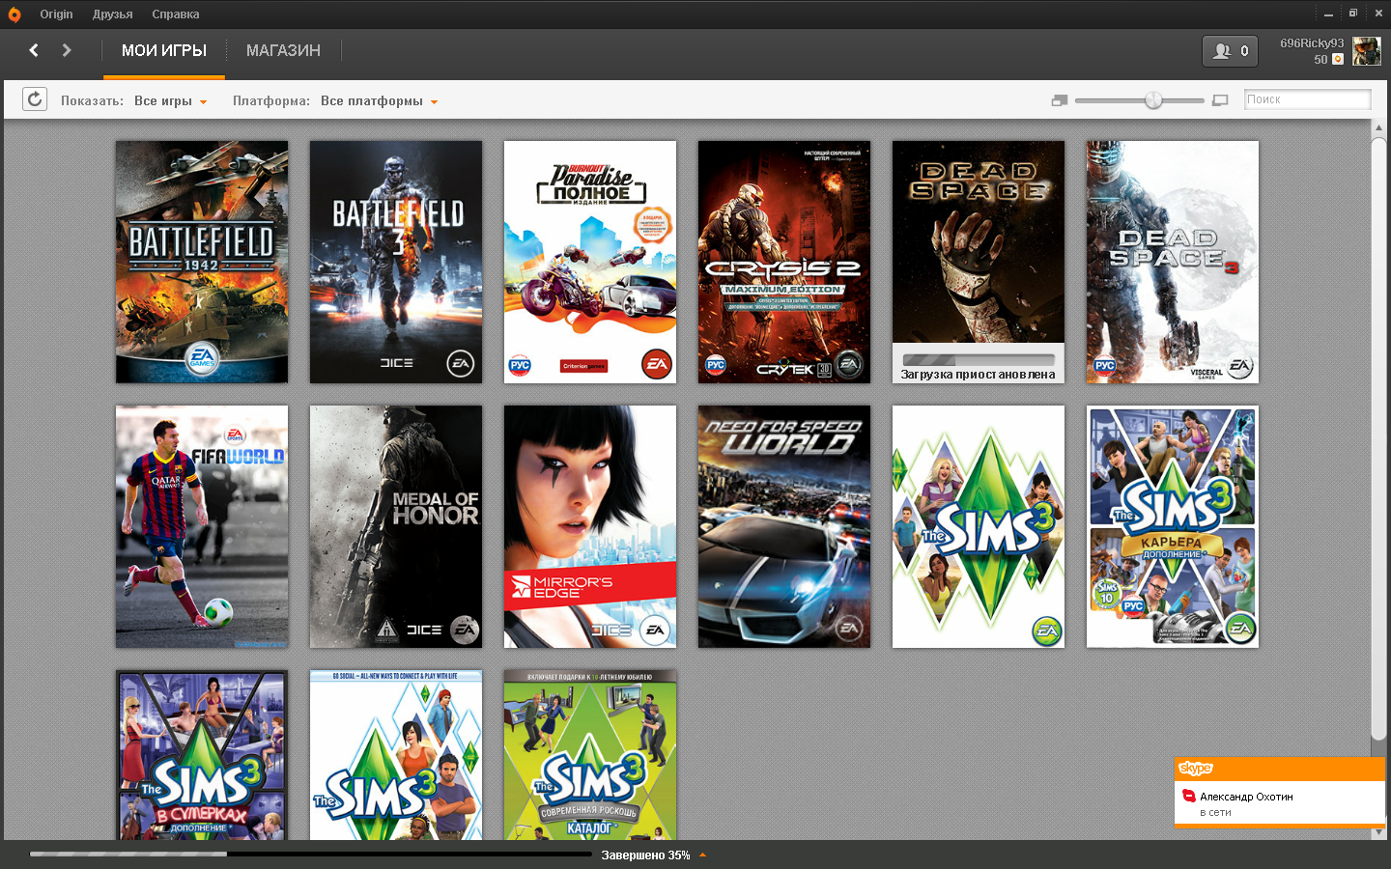This screenshot has height=869, width=1391.
Task: Expand the 'Все игры' filter dropdown
Action: pos(171,101)
